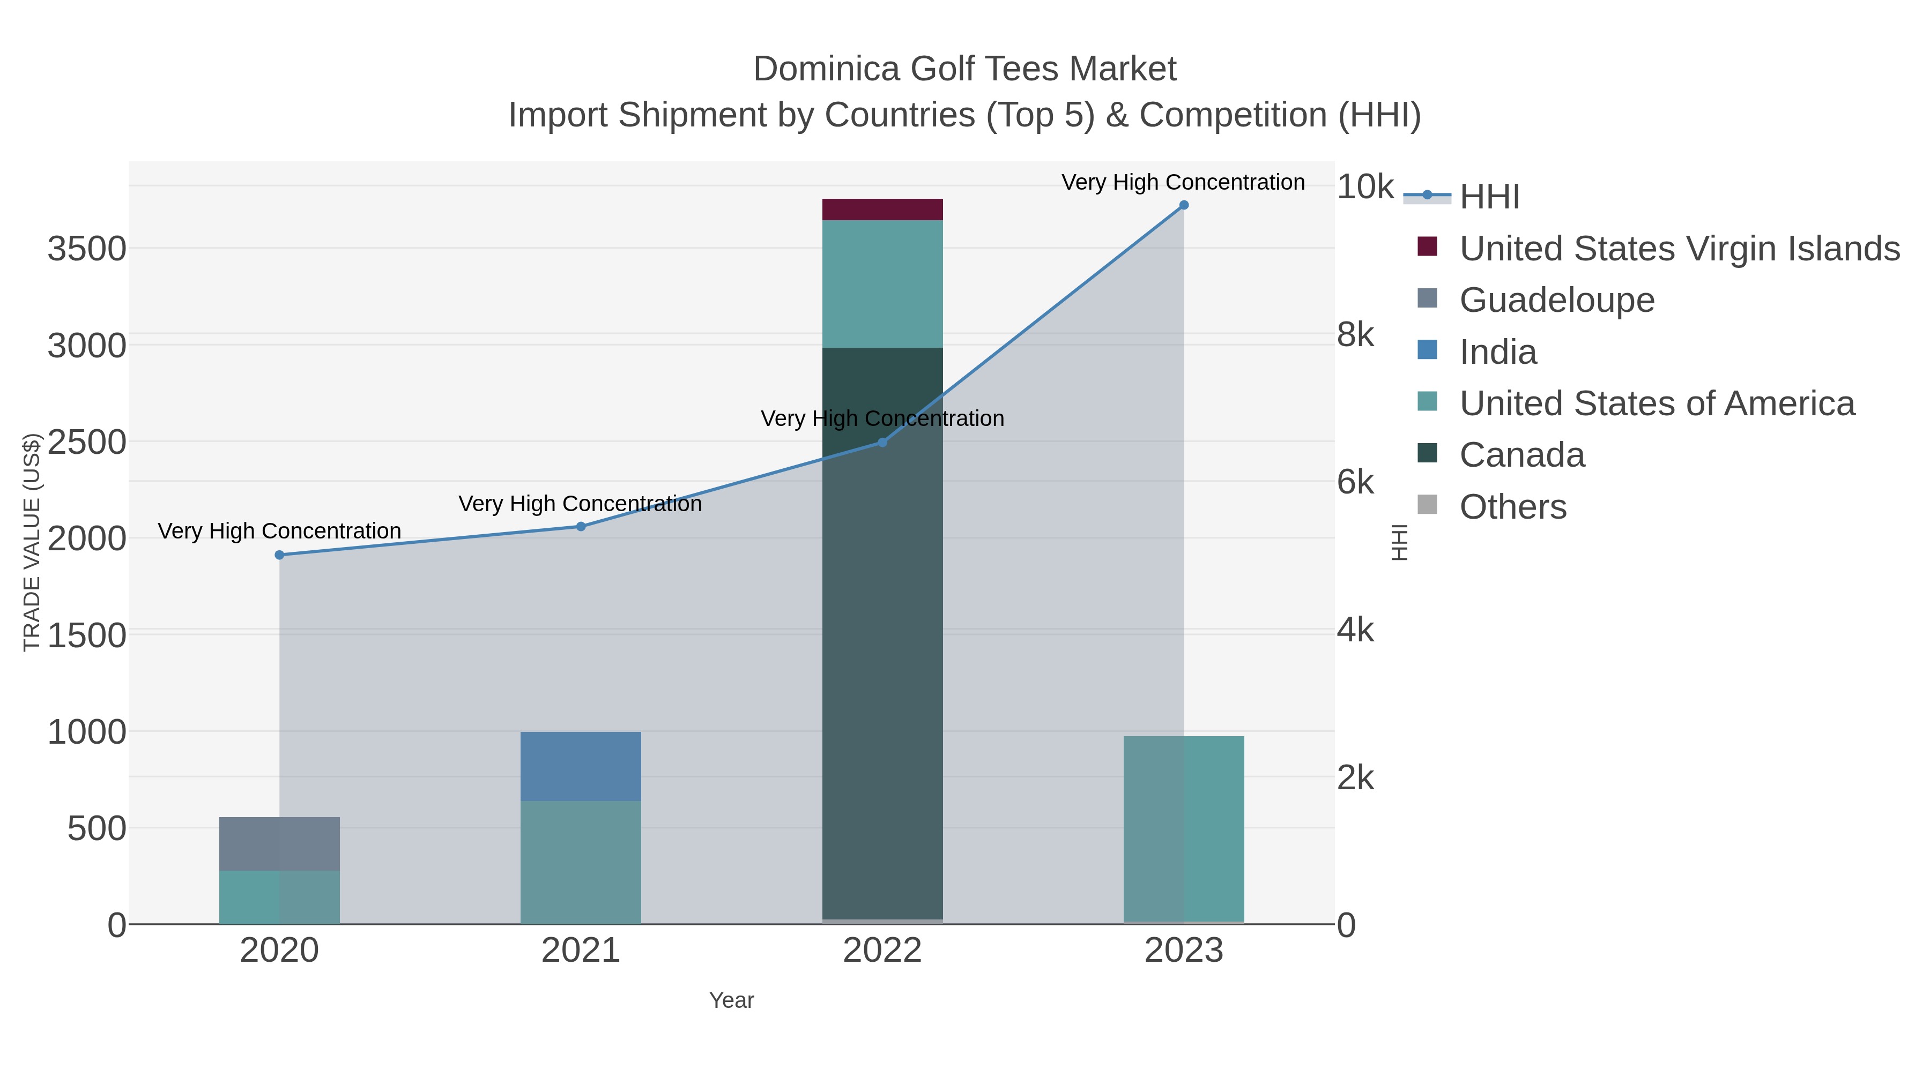
Task: Click the 'Very High Concentration' label above 2021
Action: 581,505
